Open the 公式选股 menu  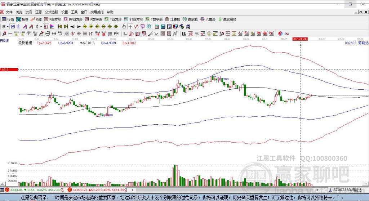(51, 12)
